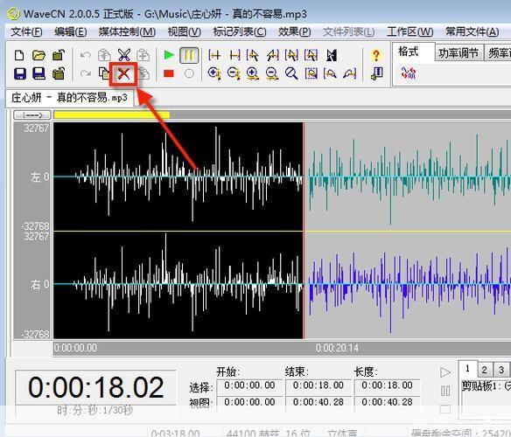511x437 pixels.
Task: Toggle the yellow pause button
Action: point(189,55)
